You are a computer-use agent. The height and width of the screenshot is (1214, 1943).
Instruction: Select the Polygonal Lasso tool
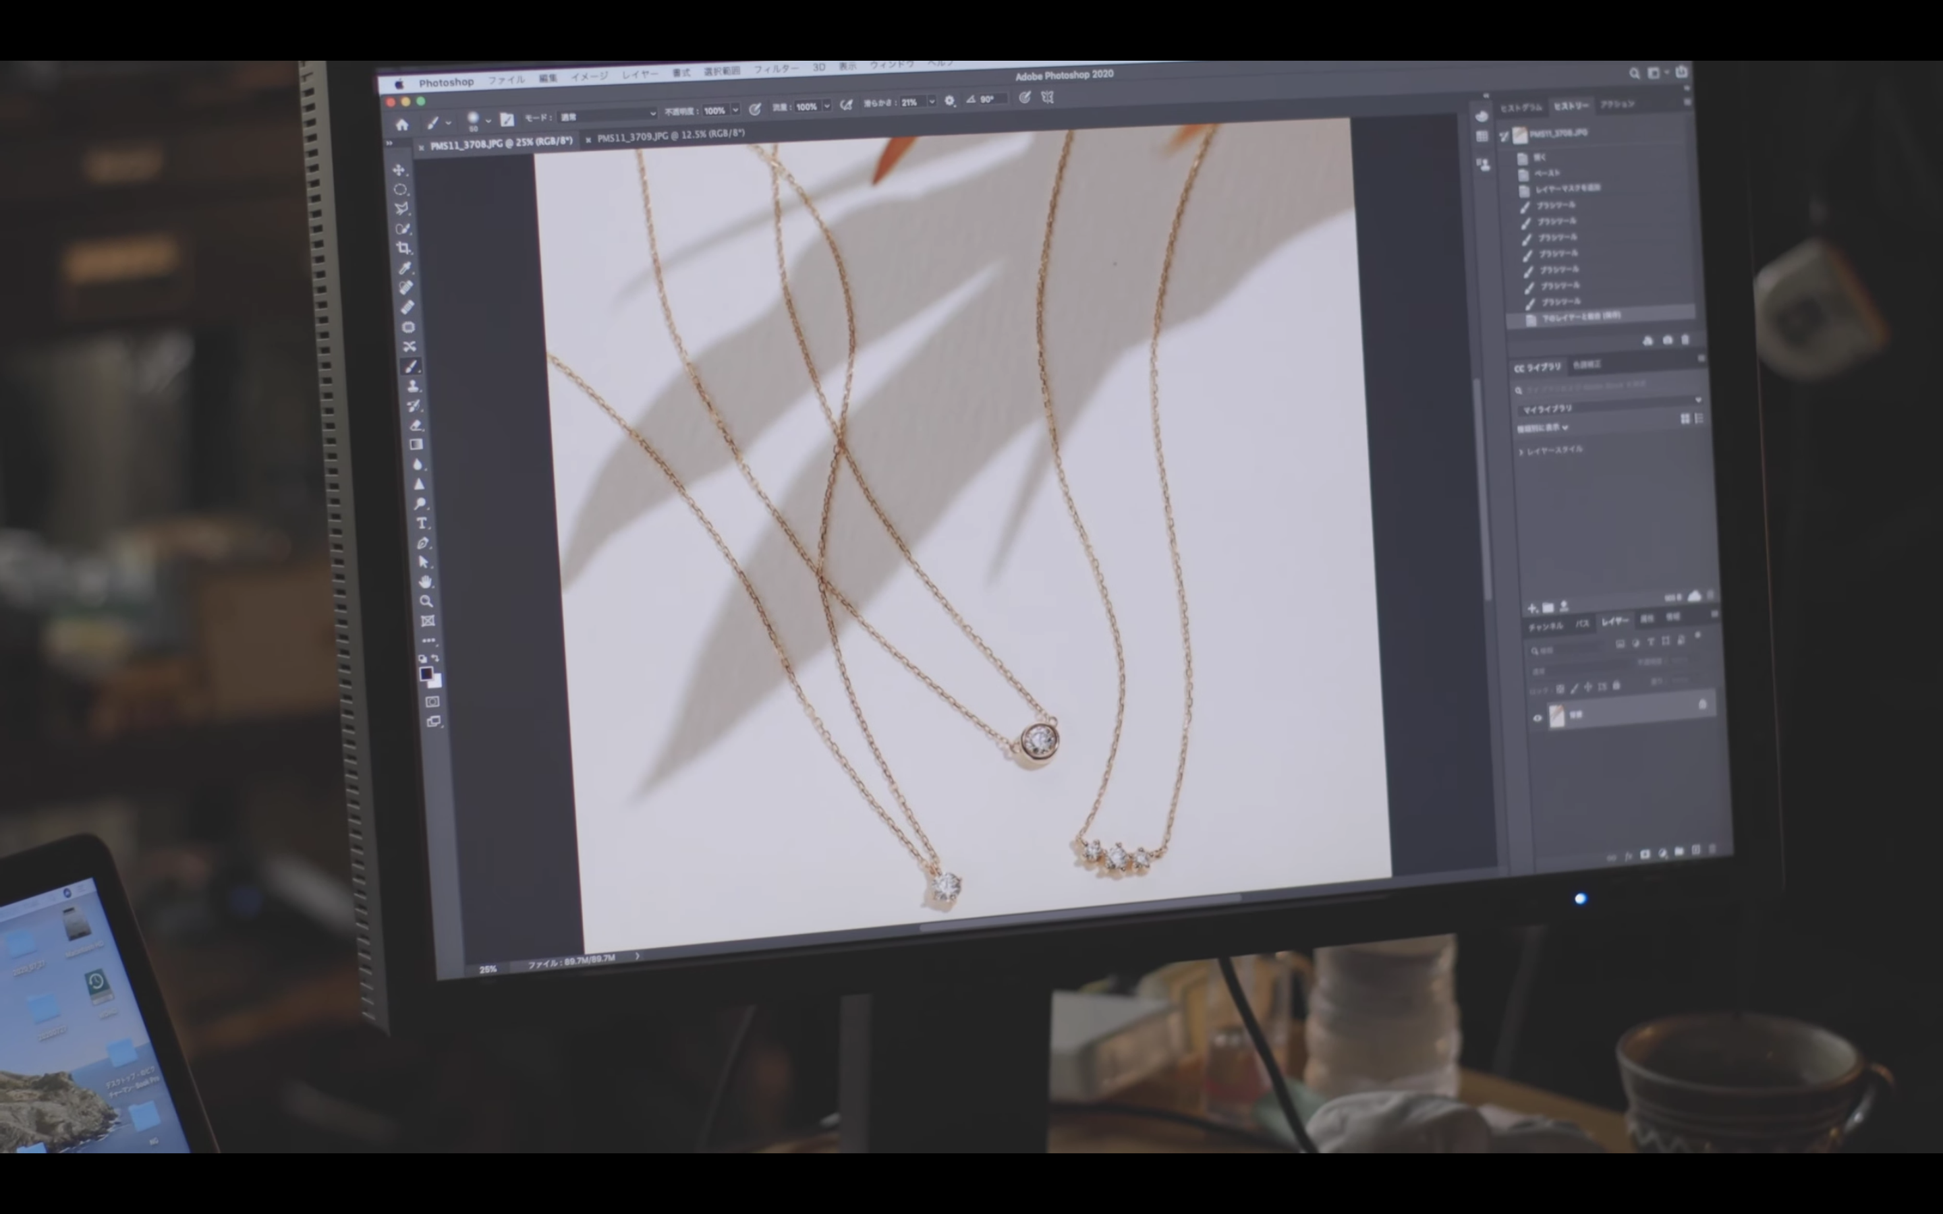tap(401, 209)
